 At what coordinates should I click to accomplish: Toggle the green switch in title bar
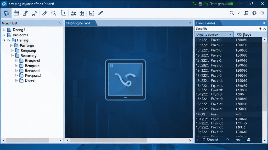[230, 4]
